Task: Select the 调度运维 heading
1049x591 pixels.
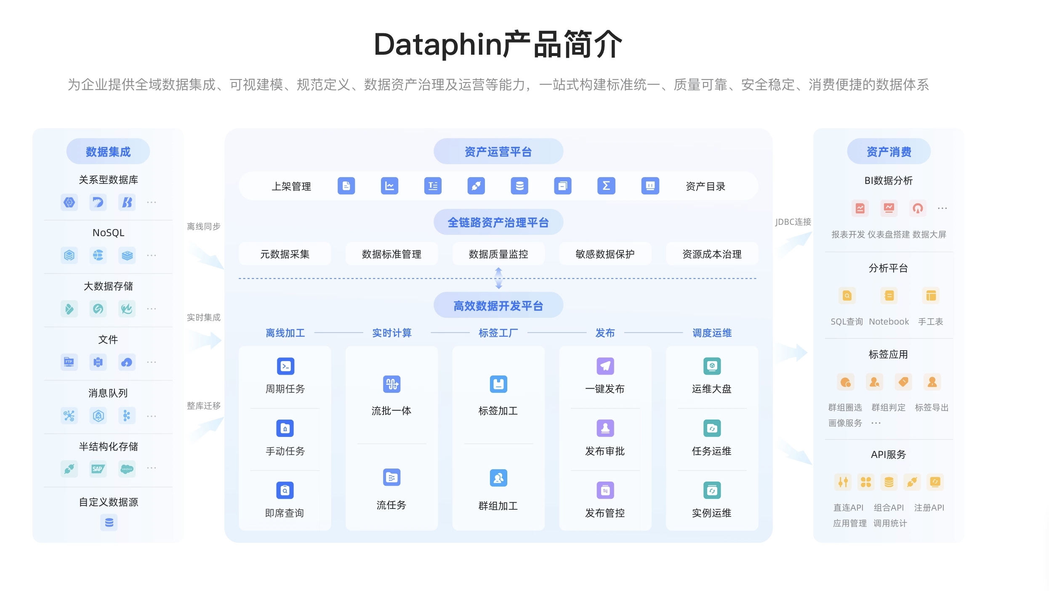Action: coord(712,333)
